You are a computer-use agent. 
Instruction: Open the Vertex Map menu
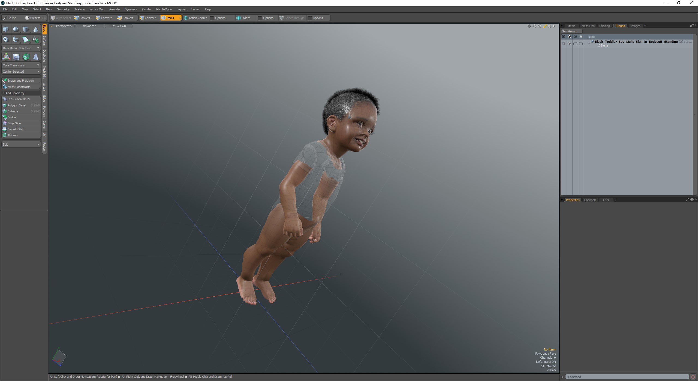(97, 9)
